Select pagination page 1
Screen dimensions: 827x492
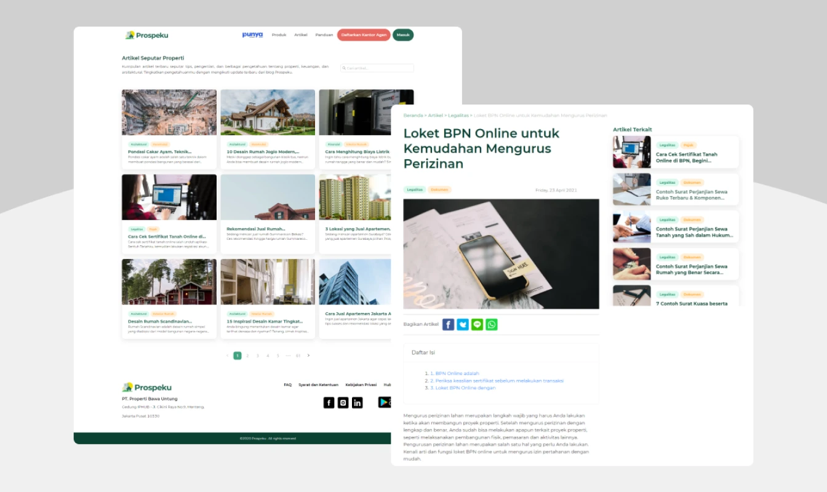point(238,355)
